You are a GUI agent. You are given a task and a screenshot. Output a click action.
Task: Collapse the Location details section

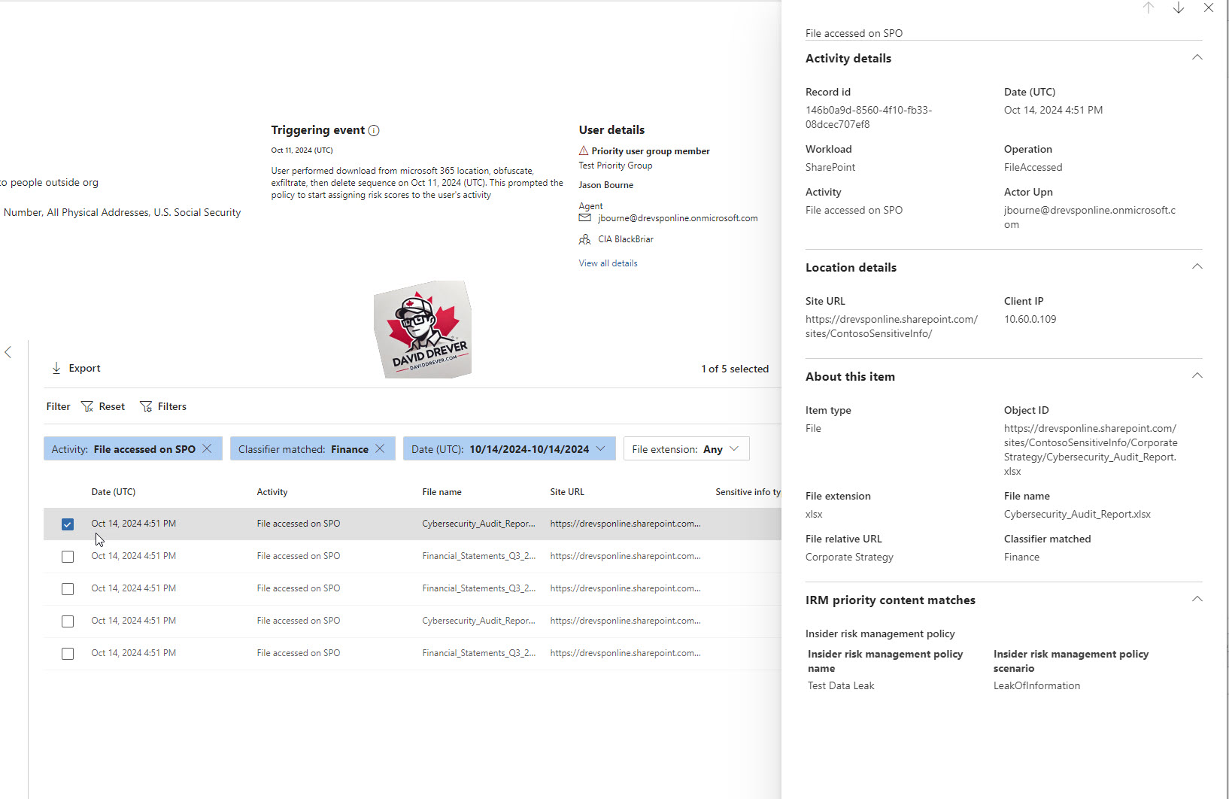(1197, 267)
